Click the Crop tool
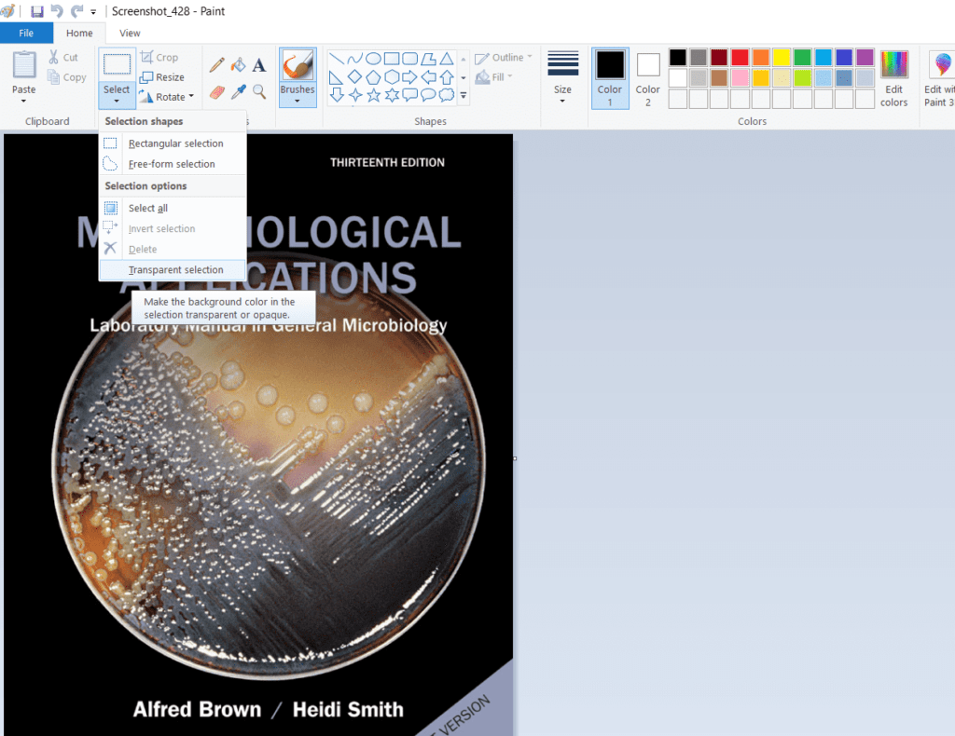955x736 pixels. tap(159, 57)
